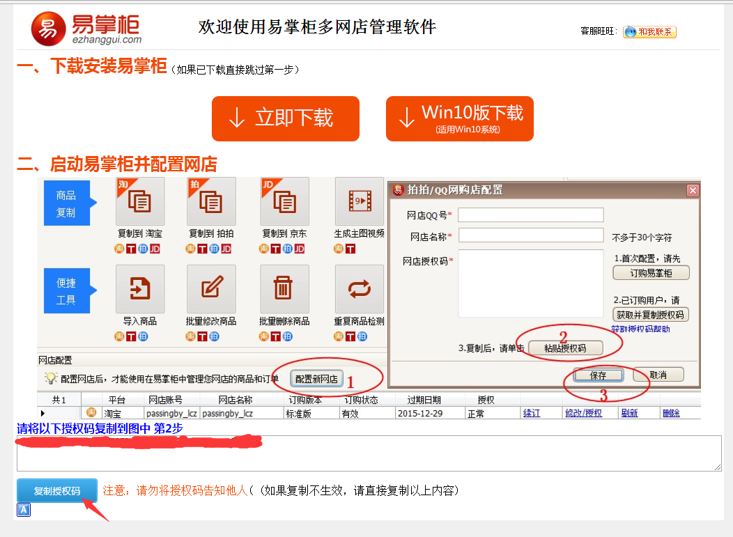This screenshot has width=733, height=537.
Task: Launch the 生成主图视频 video tool icon
Action: pos(360,201)
